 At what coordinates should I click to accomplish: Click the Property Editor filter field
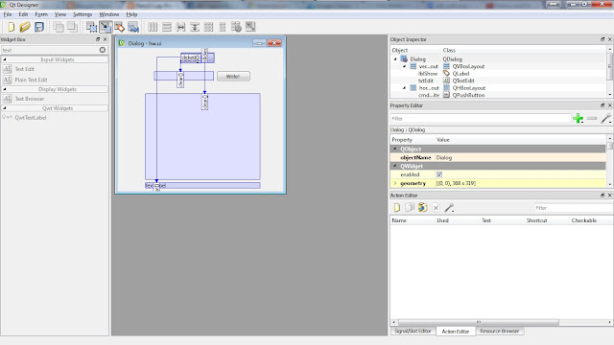pos(481,118)
